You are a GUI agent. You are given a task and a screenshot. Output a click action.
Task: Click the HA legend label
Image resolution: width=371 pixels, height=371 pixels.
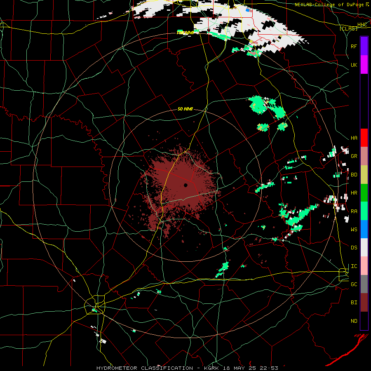pyautogui.click(x=354, y=138)
